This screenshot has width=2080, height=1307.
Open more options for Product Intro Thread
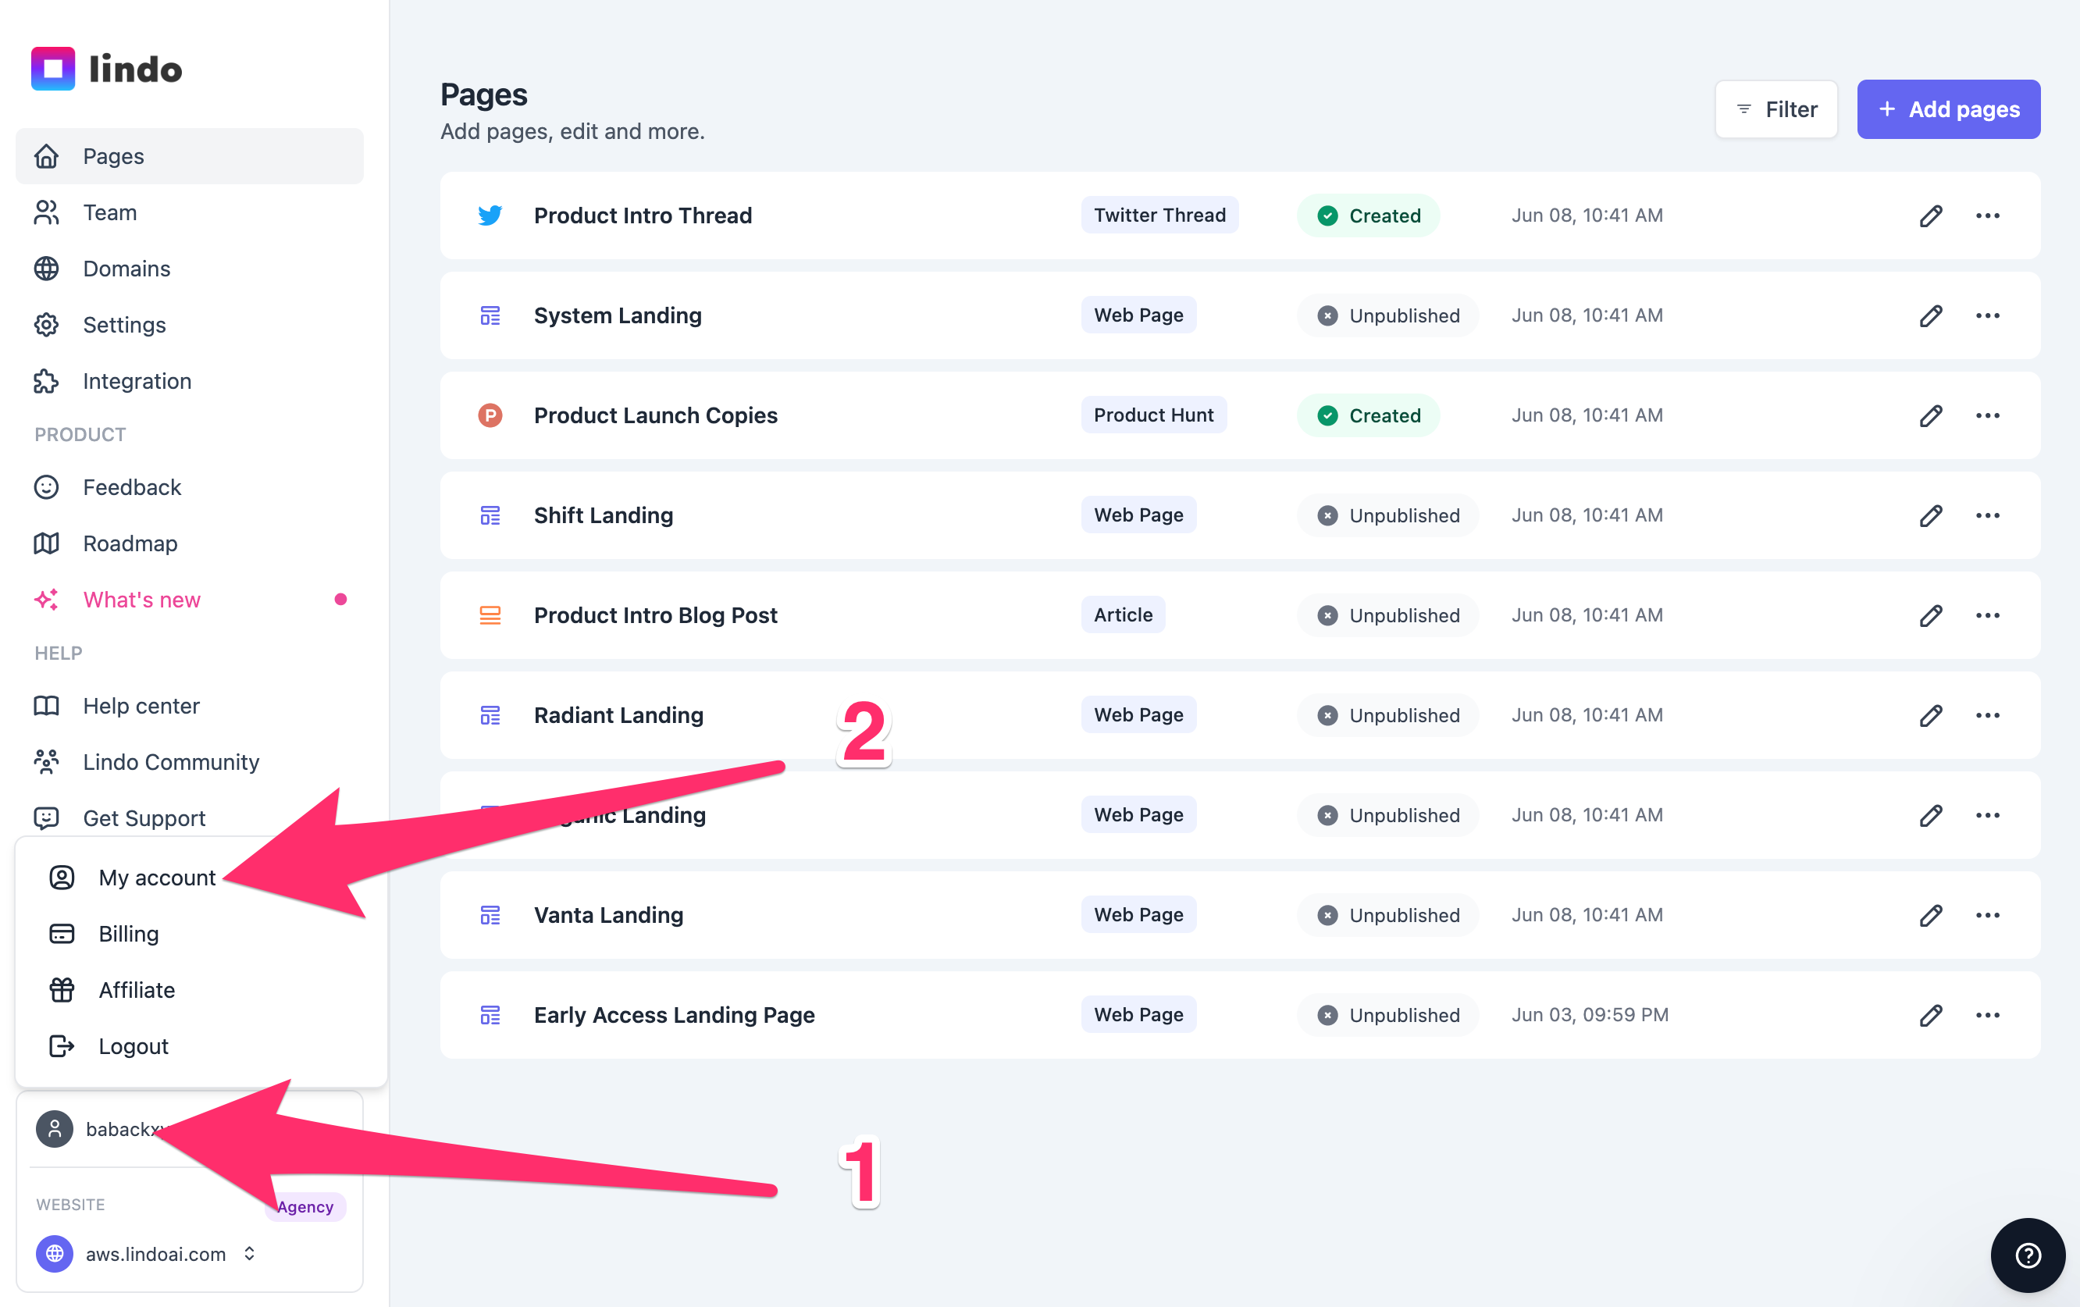(x=1988, y=216)
